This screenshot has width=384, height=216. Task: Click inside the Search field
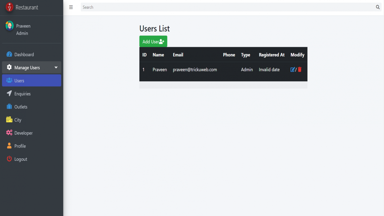tap(228, 7)
